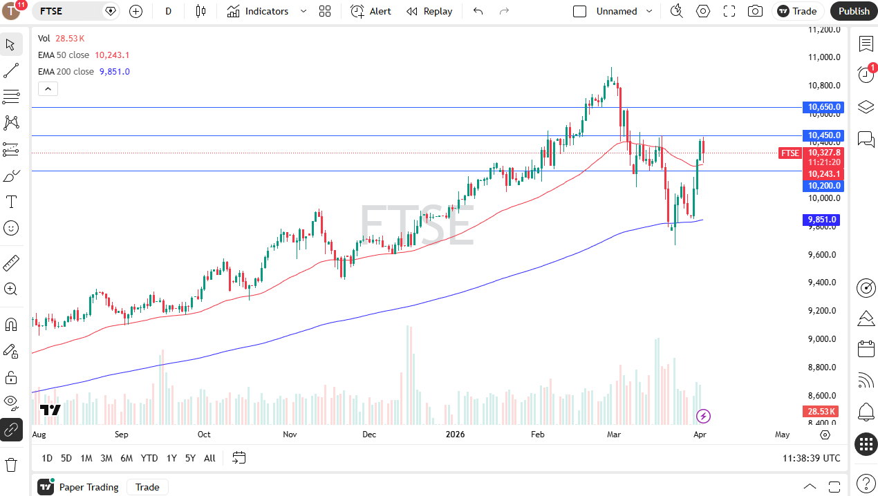Image resolution: width=878 pixels, height=496 pixels.
Task: Expand the favorite indicators dropdown arrow
Action: (303, 11)
